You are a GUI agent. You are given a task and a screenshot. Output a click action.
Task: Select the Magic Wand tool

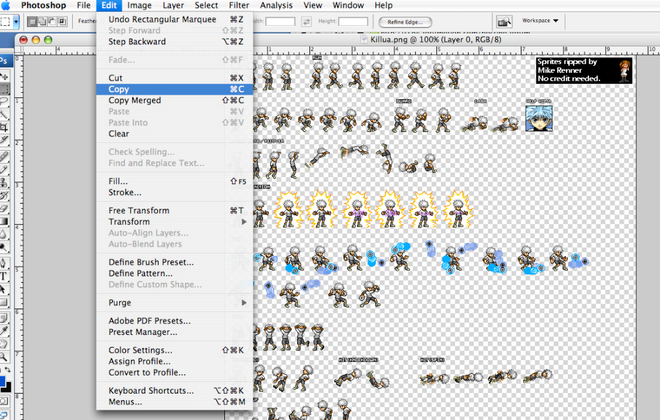[5, 115]
